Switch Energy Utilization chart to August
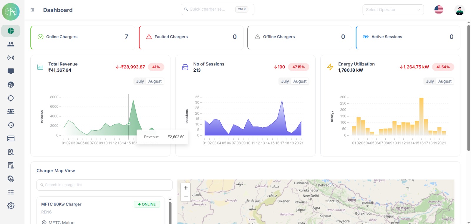Screen dimensions: 471x224 [x=445, y=81]
